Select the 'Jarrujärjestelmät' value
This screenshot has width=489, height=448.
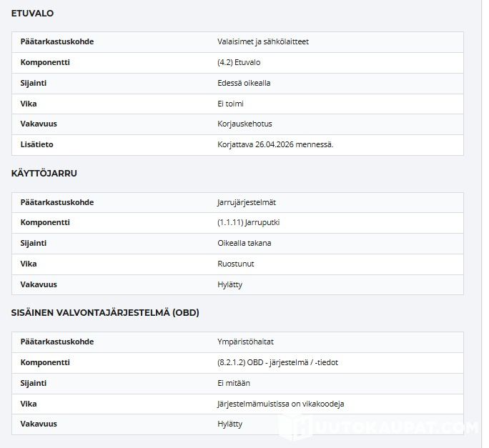click(x=245, y=202)
